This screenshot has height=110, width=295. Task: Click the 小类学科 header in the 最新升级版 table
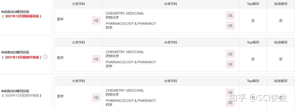pos(170,42)
